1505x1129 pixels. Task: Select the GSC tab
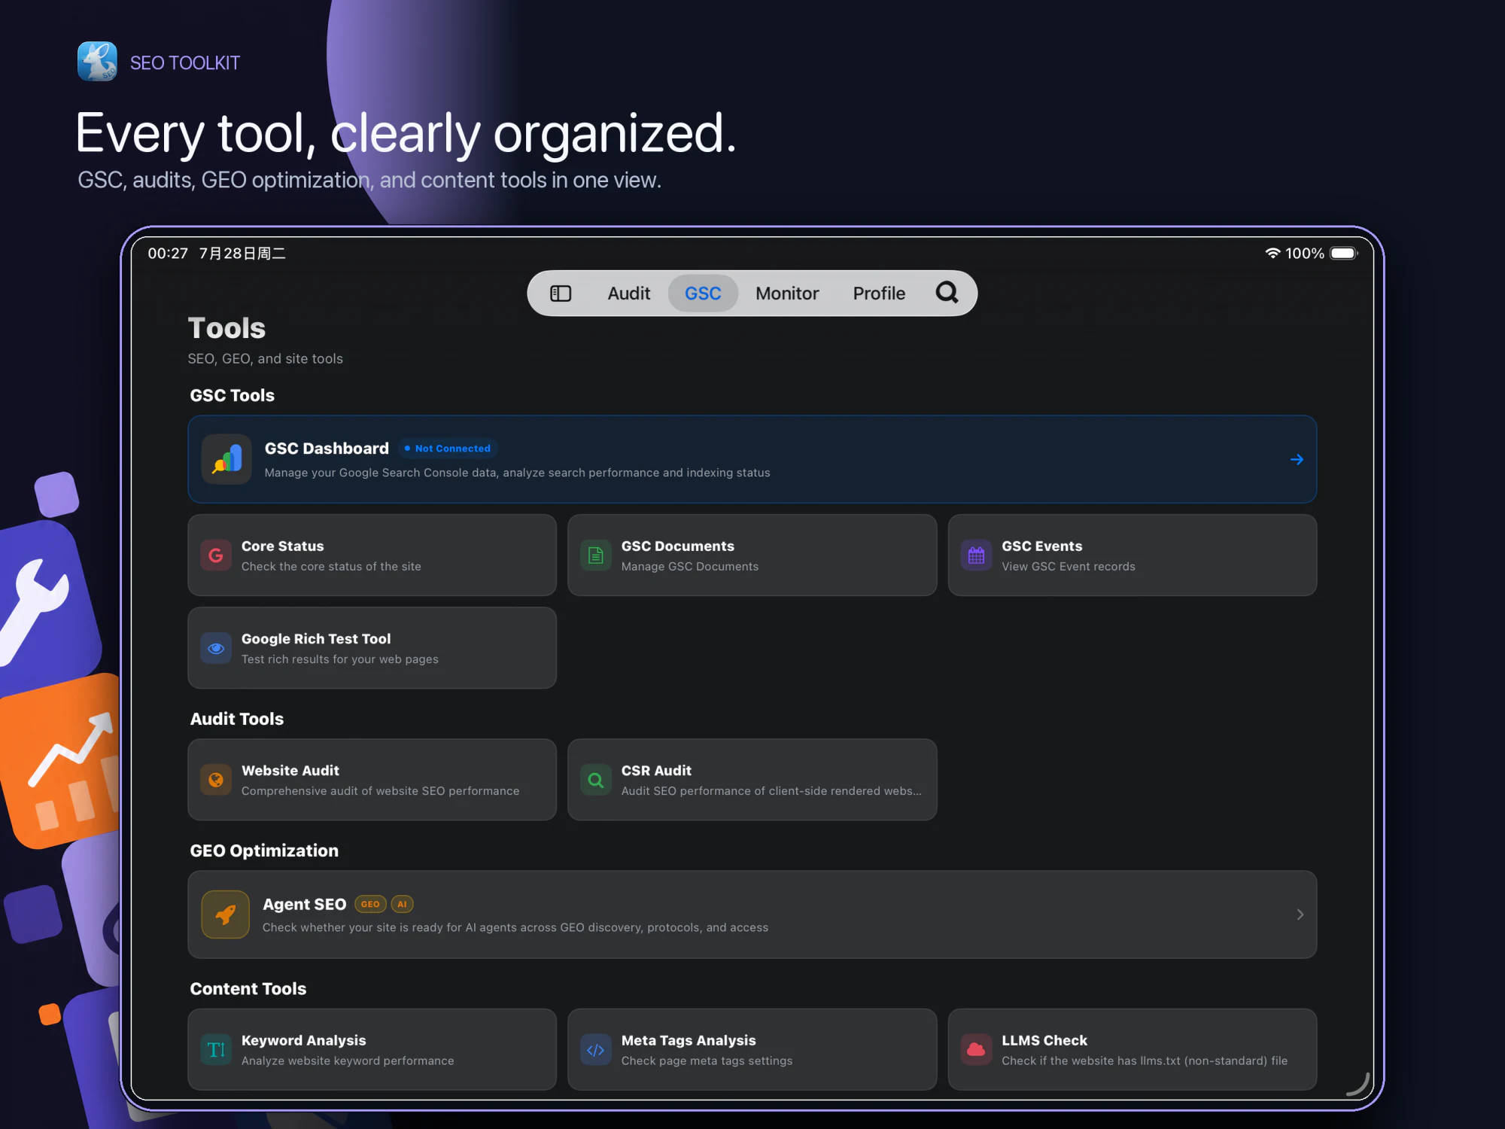point(703,294)
